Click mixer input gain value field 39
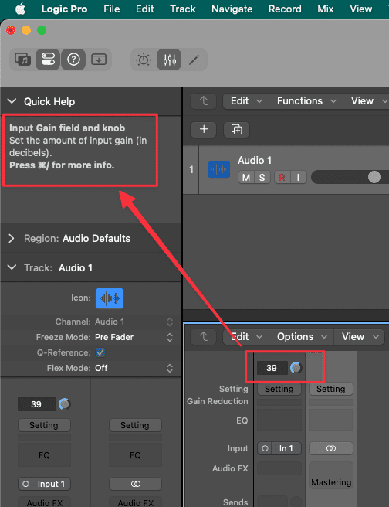Image resolution: width=389 pixels, height=507 pixels. click(x=272, y=368)
